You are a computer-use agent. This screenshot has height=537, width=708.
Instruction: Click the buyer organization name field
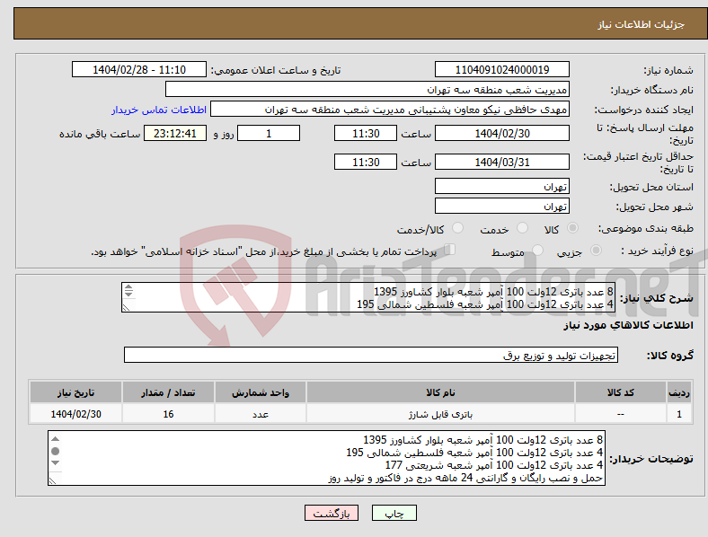coord(367,89)
